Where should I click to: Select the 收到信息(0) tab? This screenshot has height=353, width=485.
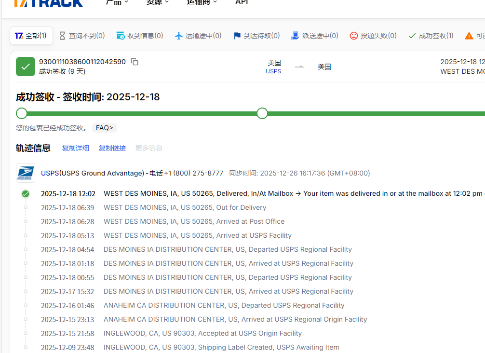coord(140,36)
